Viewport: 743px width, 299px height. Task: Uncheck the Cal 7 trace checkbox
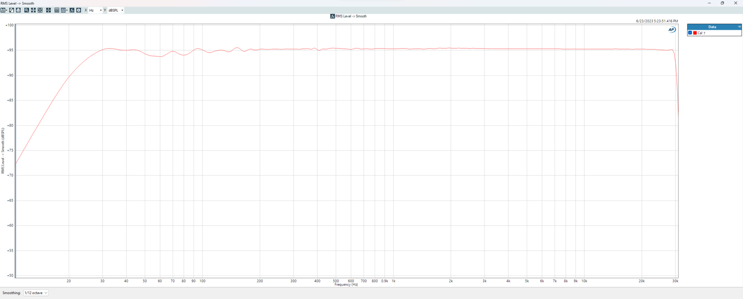[690, 33]
